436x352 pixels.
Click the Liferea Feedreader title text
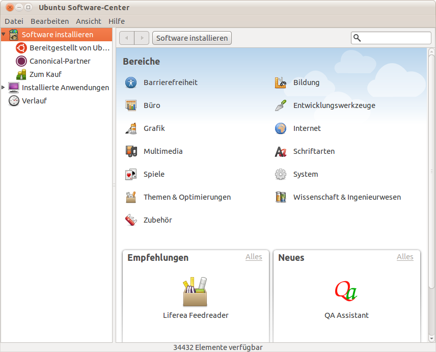point(196,315)
